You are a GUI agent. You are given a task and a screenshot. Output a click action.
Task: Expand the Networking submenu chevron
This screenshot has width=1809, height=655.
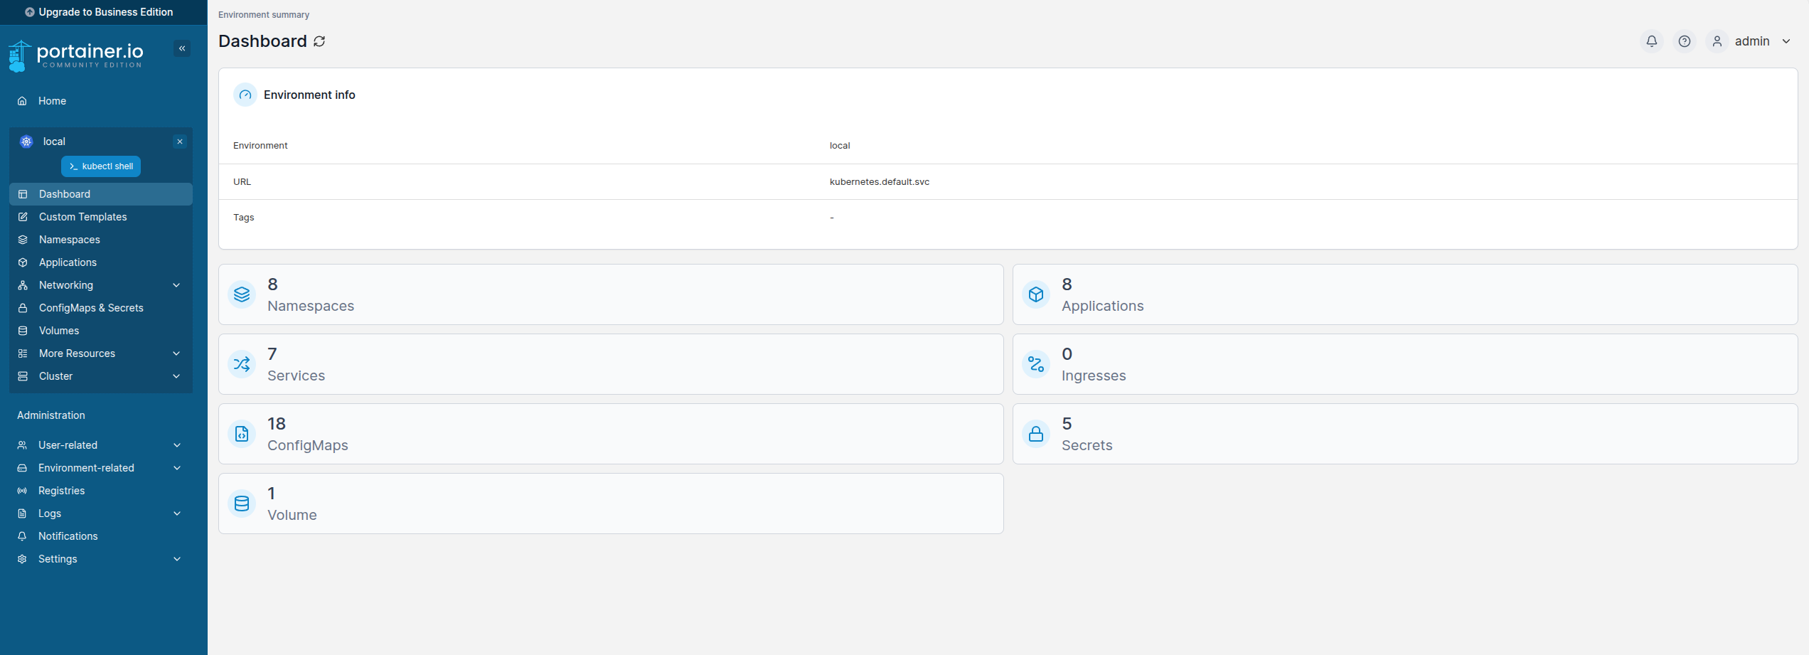[176, 285]
